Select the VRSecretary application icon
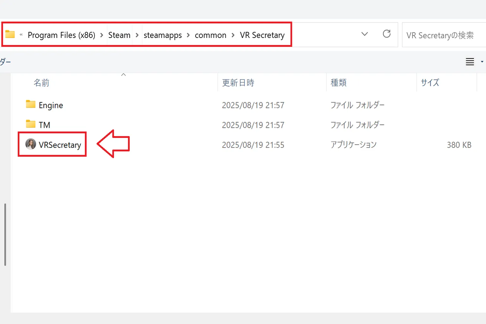The width and height of the screenshot is (486, 324). point(31,144)
